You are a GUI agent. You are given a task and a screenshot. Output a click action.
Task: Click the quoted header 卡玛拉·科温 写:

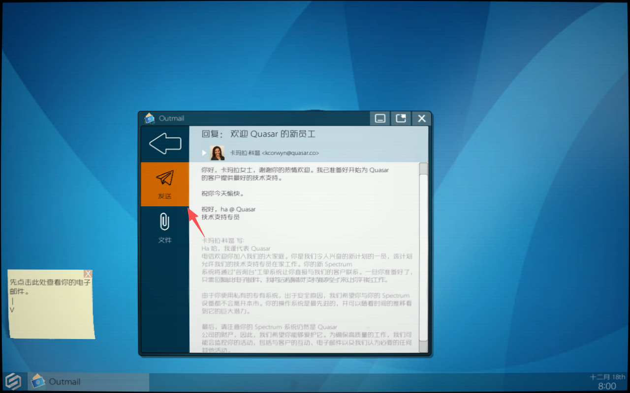click(223, 241)
